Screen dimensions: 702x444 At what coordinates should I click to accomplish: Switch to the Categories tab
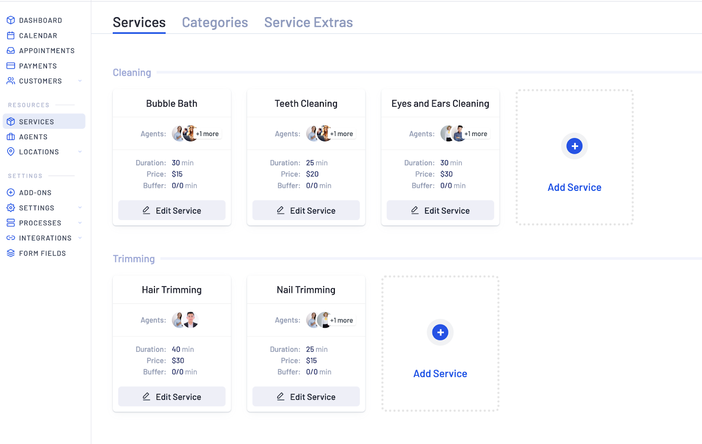point(215,22)
